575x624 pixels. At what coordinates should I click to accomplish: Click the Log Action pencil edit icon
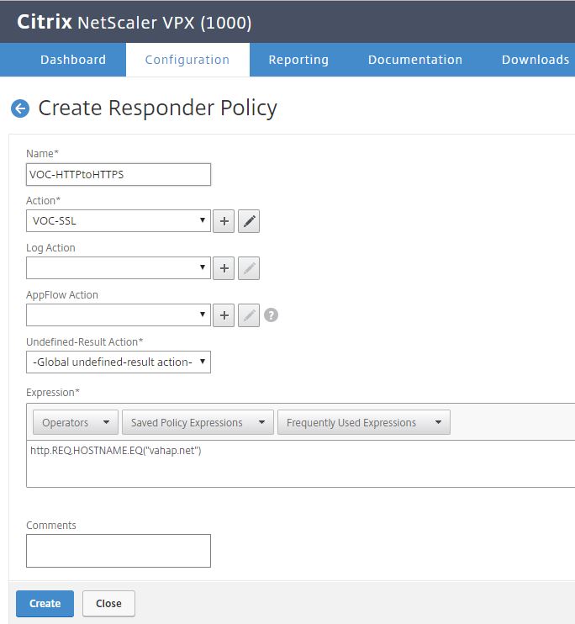pos(249,268)
